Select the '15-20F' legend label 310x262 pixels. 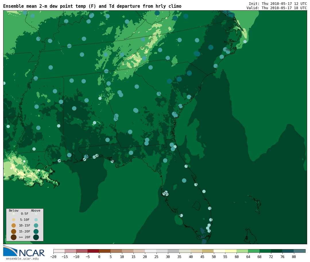25,231
